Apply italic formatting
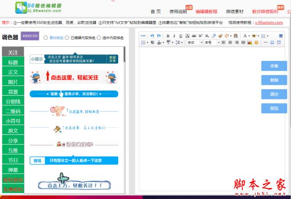 tap(174, 36)
